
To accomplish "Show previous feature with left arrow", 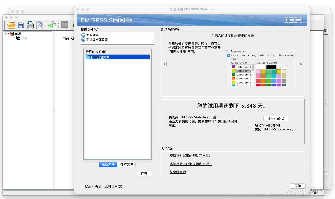I will coord(164,64).
